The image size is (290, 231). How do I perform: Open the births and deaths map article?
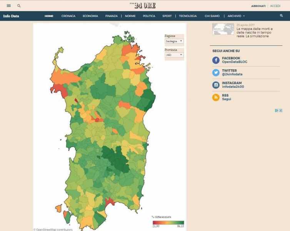pos(254,32)
